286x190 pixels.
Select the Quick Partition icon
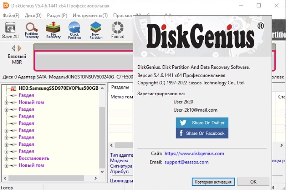75,30
